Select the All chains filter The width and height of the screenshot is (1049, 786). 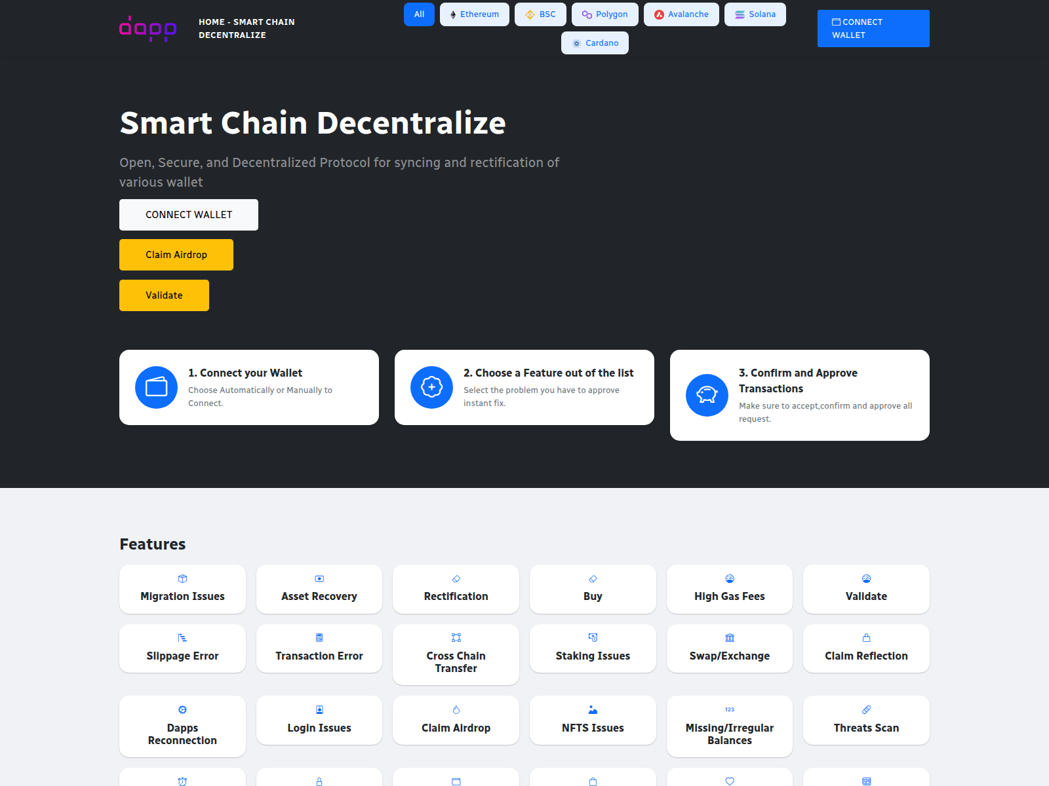(419, 14)
